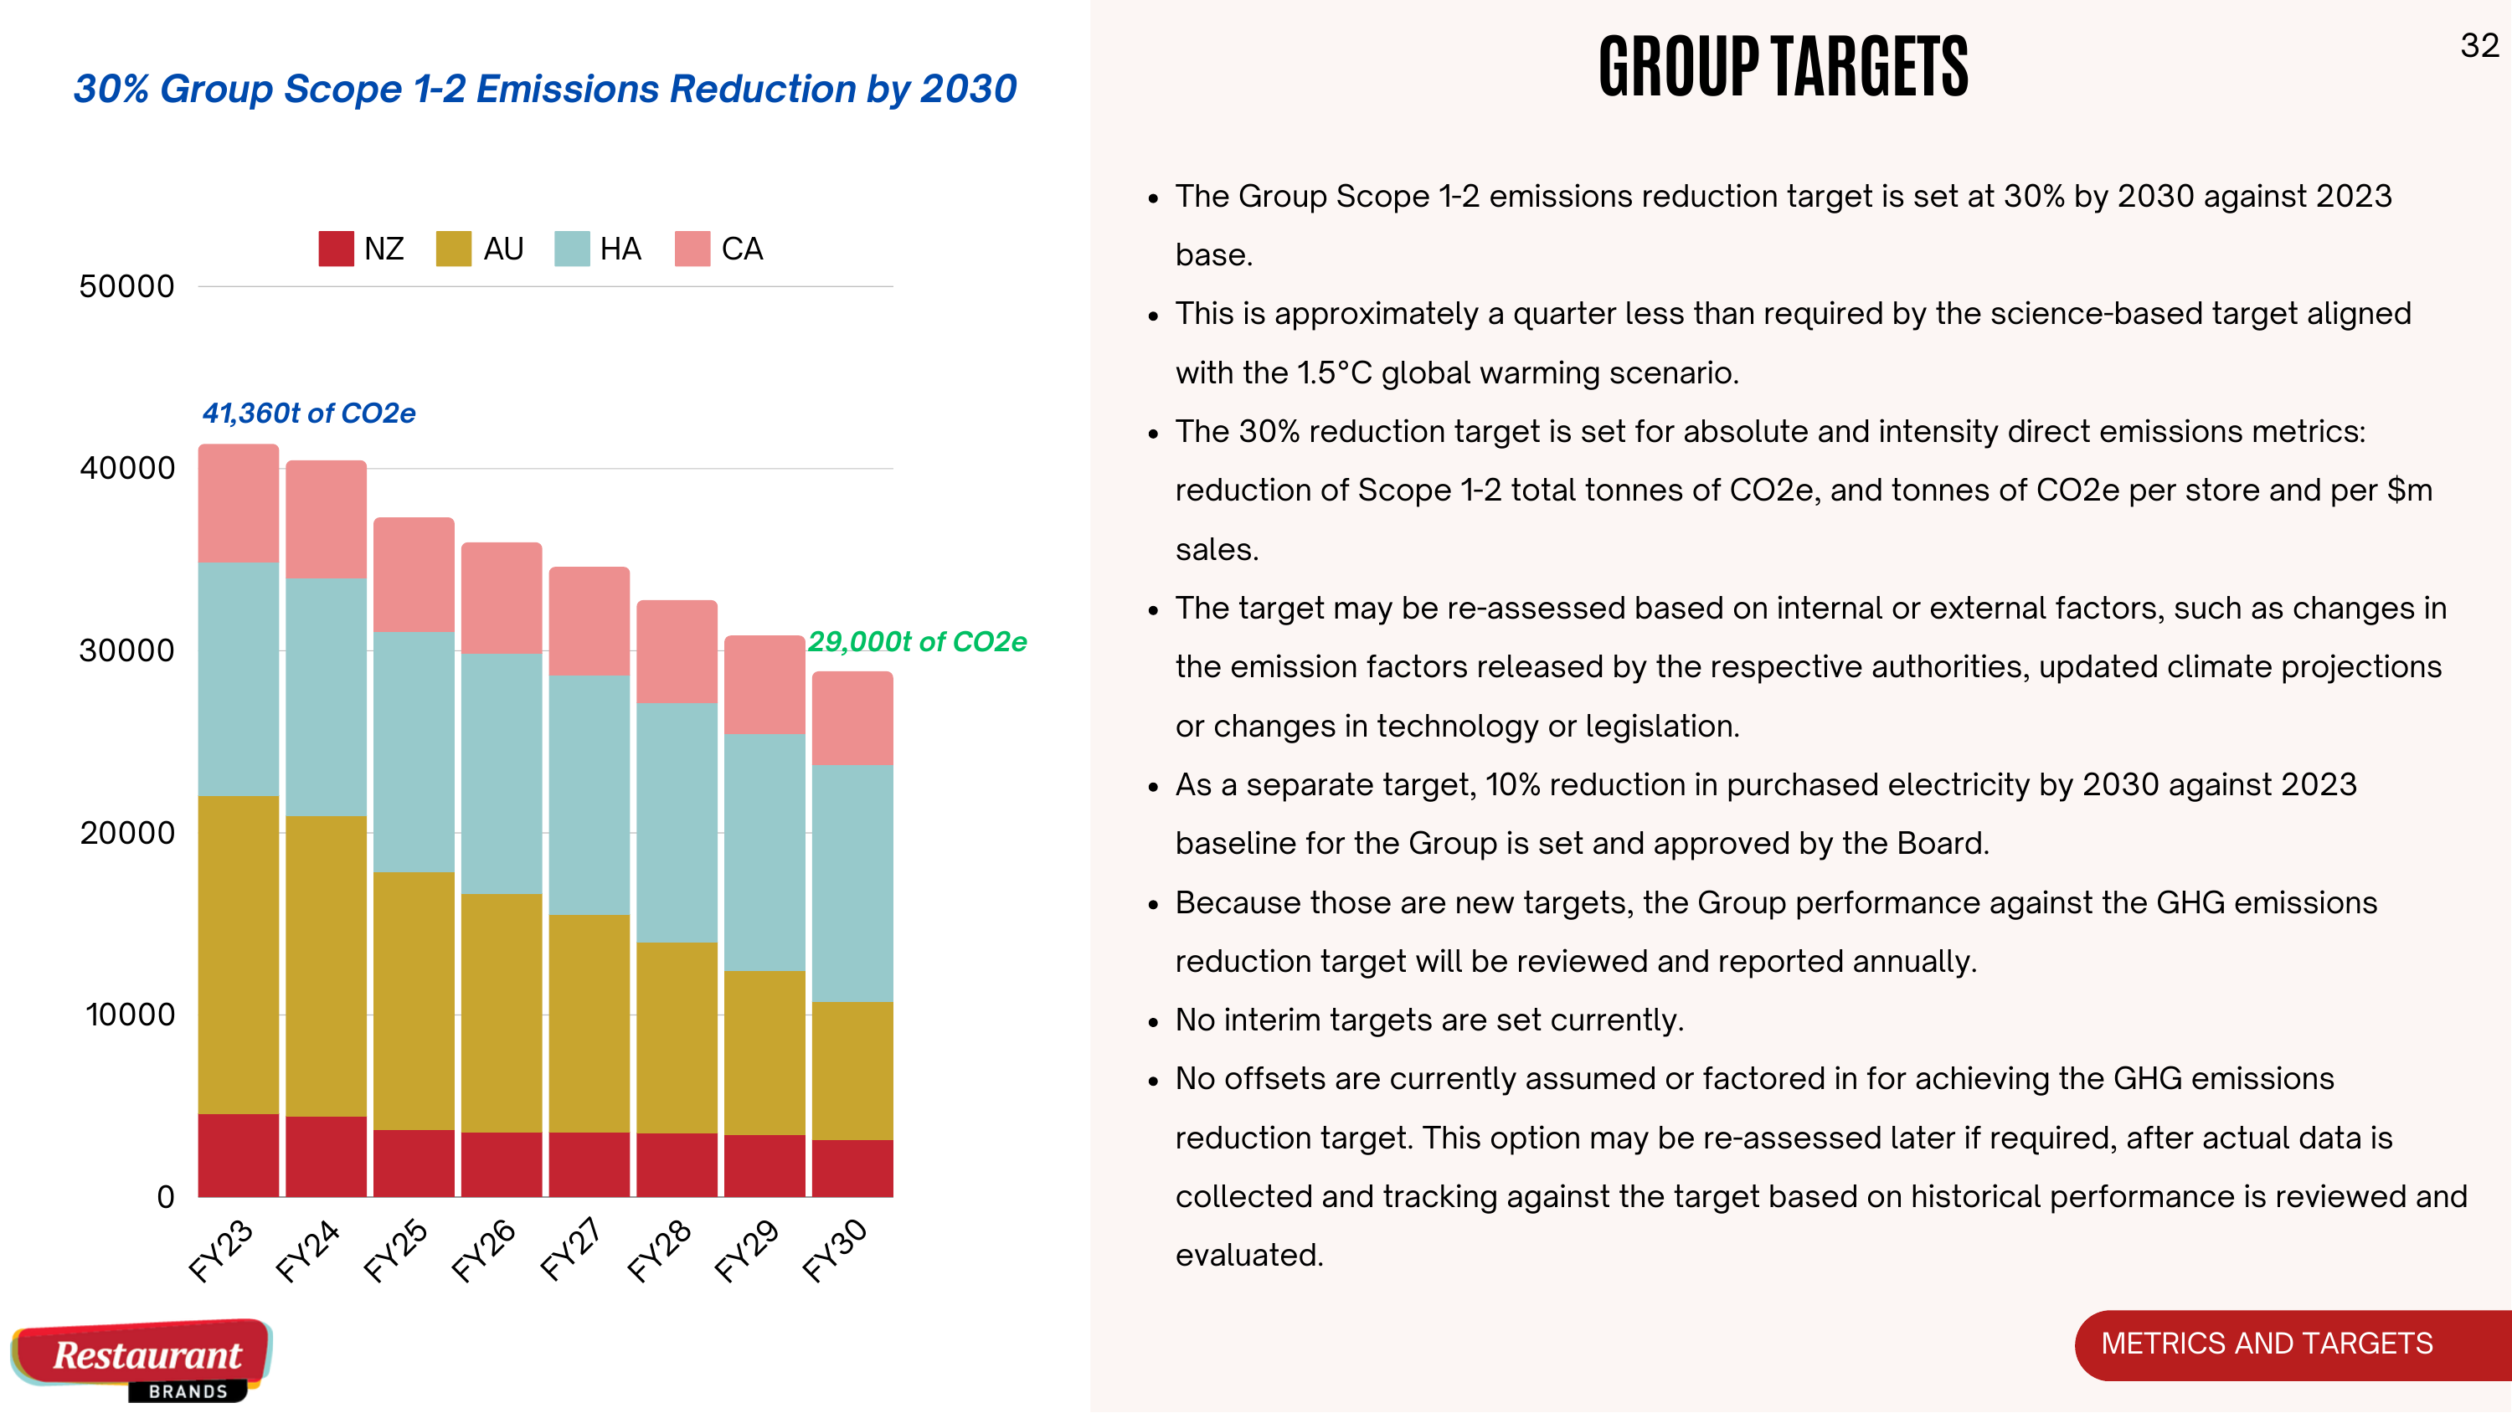2512x1413 pixels.
Task: Click the Restaurant Brands logo
Action: 142,1360
